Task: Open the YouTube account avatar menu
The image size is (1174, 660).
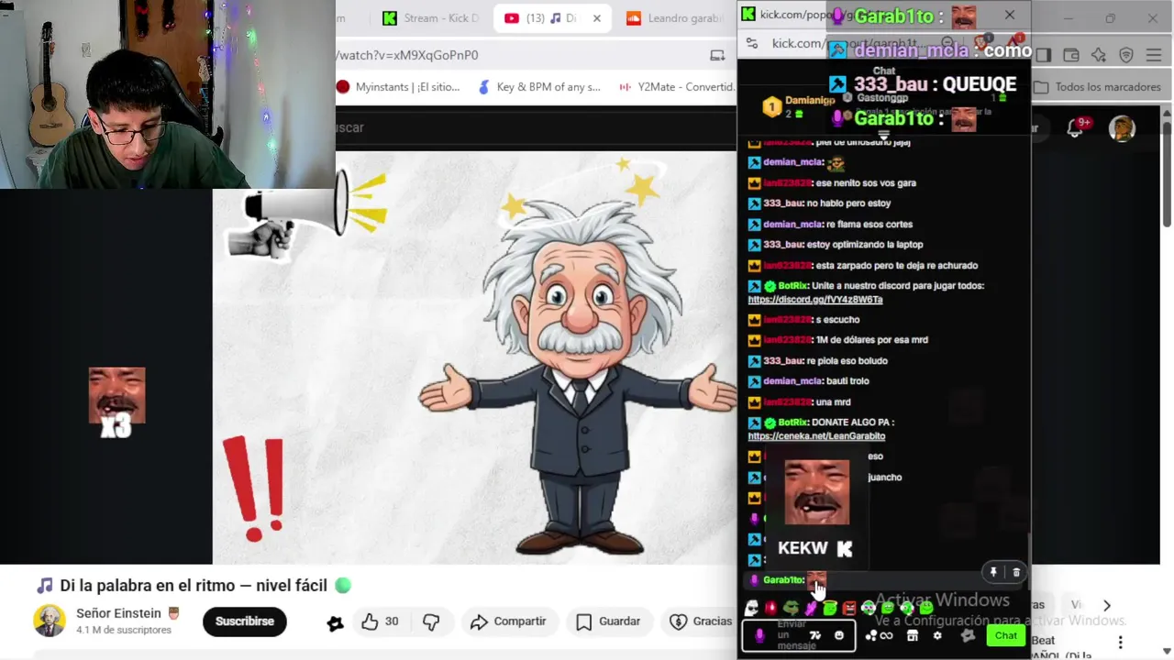Action: click(1122, 128)
